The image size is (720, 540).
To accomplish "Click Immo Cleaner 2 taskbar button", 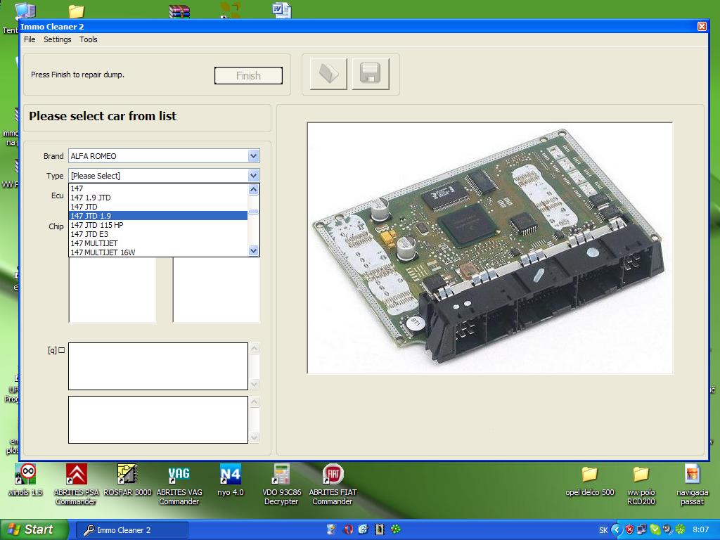I will click(131, 530).
